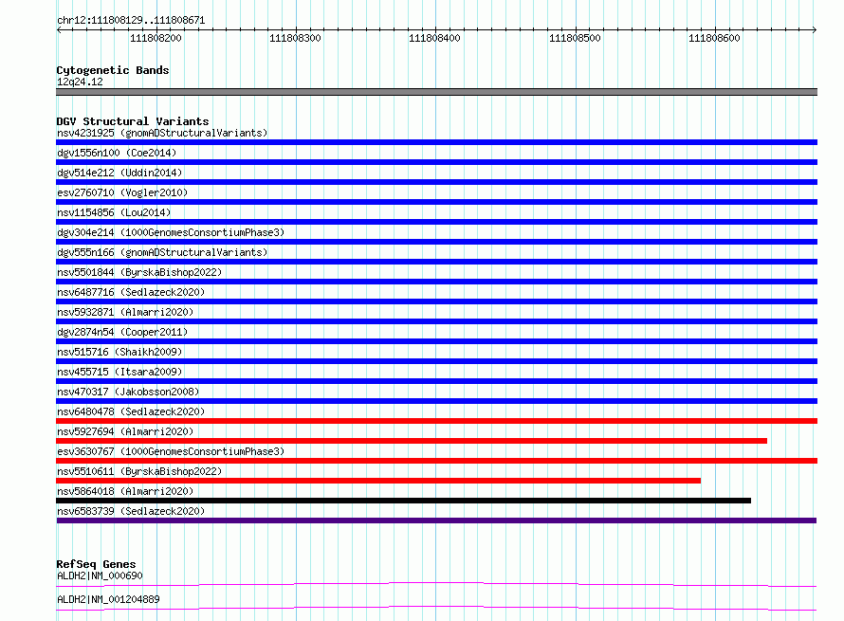Select the blue bar under dgv1556n100
This screenshot has height=621, width=844.
(436, 162)
